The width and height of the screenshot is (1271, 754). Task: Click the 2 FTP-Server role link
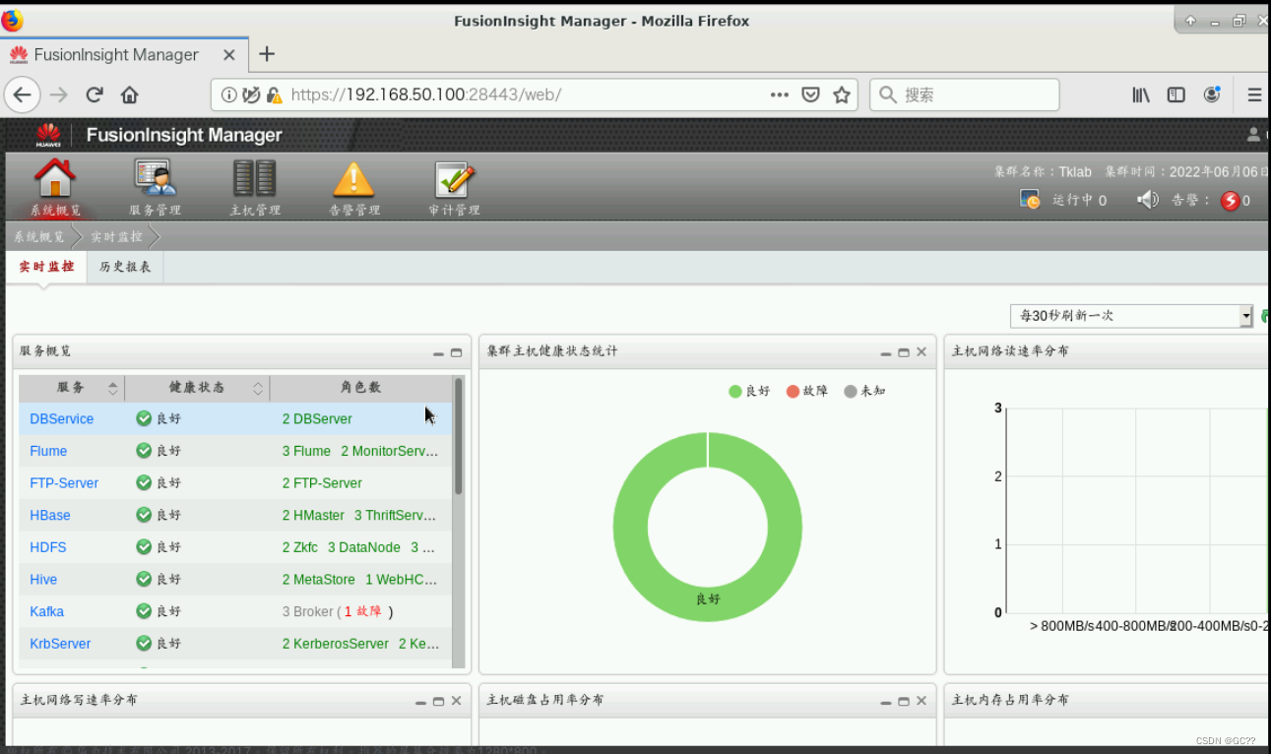(x=322, y=483)
